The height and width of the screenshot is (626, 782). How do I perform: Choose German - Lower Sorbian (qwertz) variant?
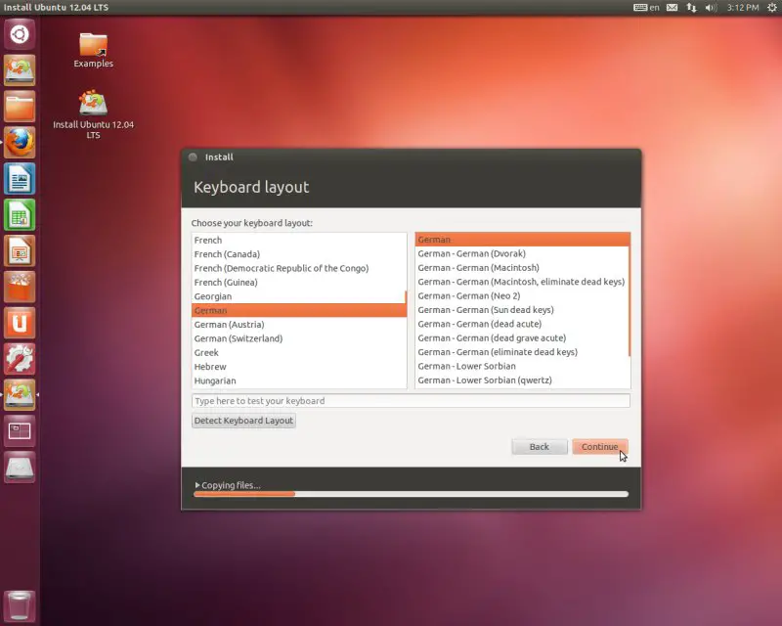(x=522, y=380)
